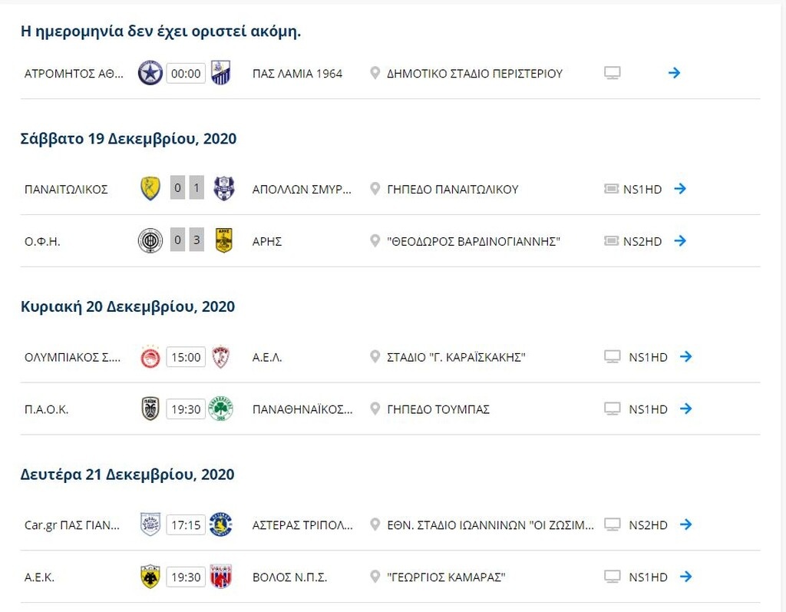
Task: Select the Panathinaikos shamrock logo
Action: [223, 409]
